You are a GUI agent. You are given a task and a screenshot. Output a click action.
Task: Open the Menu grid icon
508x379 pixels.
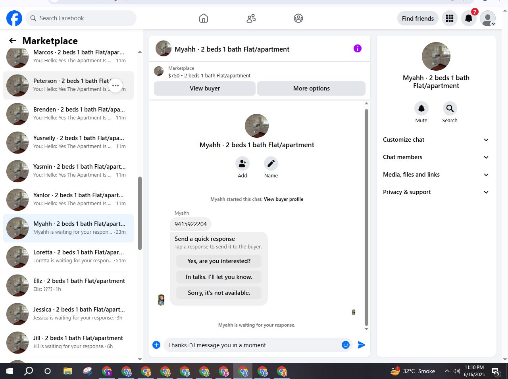point(450,18)
